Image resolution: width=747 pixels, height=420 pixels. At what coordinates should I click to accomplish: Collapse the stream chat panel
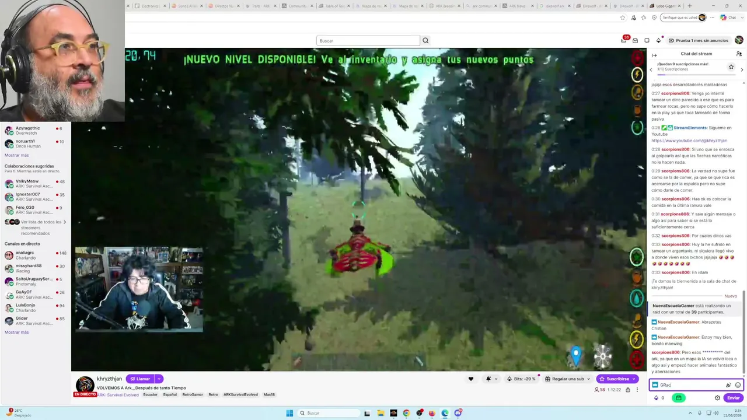pos(654,55)
